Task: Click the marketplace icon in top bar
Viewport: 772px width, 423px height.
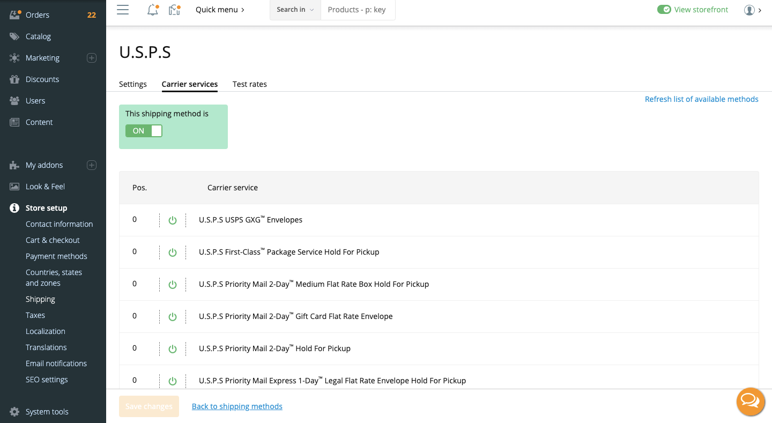Action: pos(174,10)
